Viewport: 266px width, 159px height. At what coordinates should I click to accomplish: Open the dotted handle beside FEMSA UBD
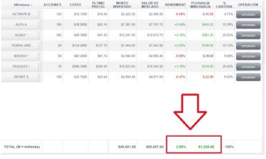39,46
